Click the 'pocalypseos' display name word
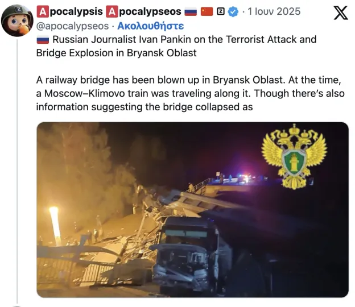 pyautogui.click(x=150, y=12)
